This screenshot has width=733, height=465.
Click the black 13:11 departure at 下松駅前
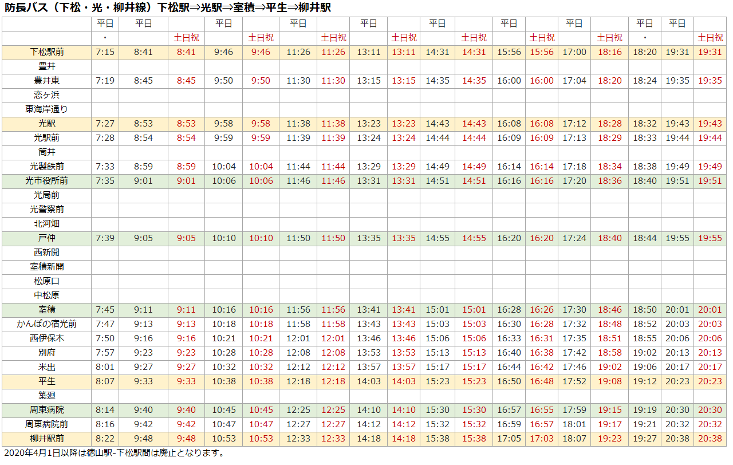coord(369,52)
